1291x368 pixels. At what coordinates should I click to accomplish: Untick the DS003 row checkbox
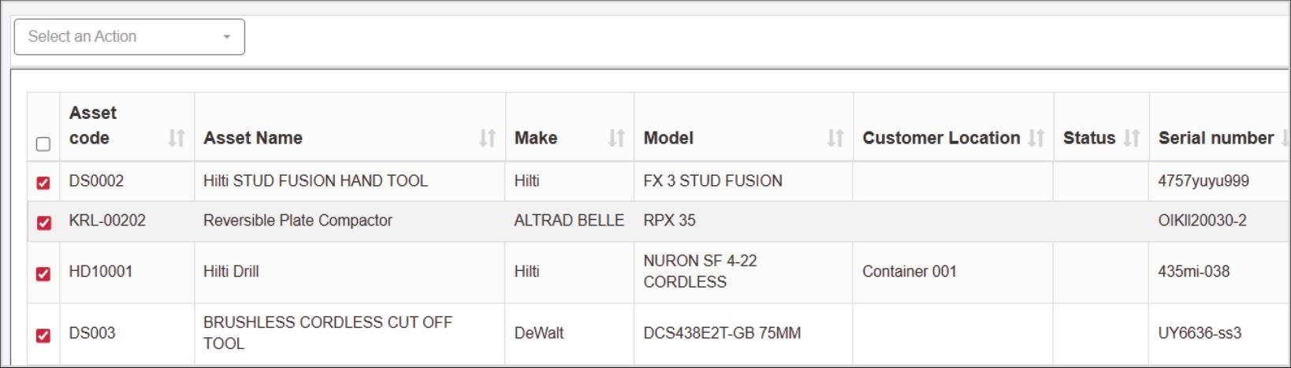(x=43, y=336)
